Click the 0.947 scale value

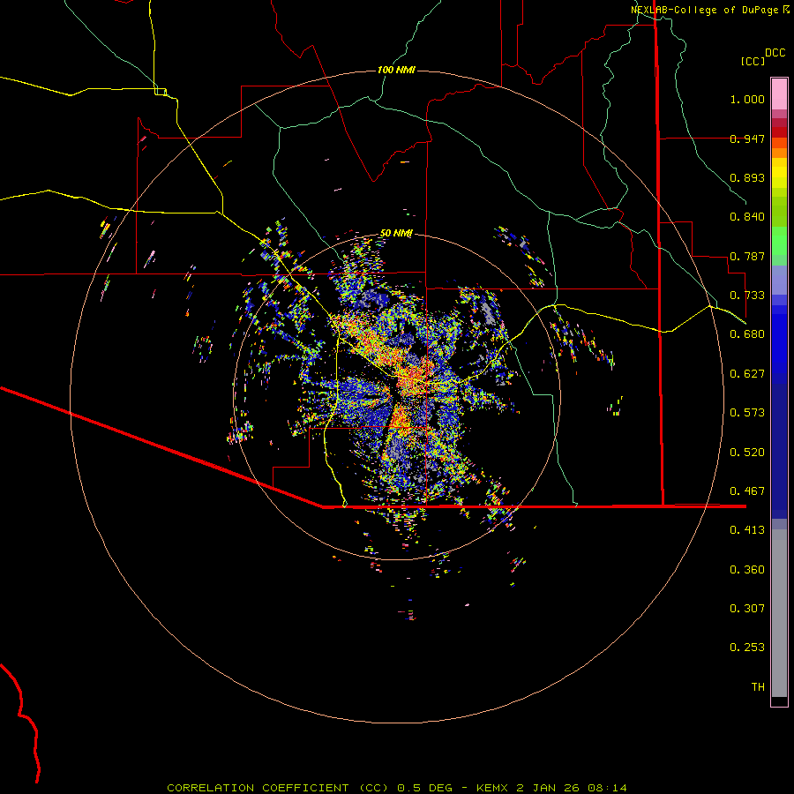747,139
